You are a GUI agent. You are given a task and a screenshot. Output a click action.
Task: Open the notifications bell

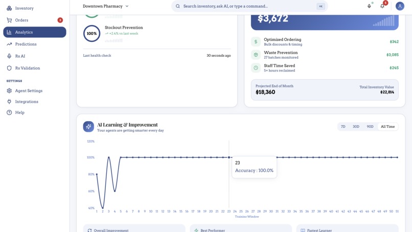click(x=382, y=6)
